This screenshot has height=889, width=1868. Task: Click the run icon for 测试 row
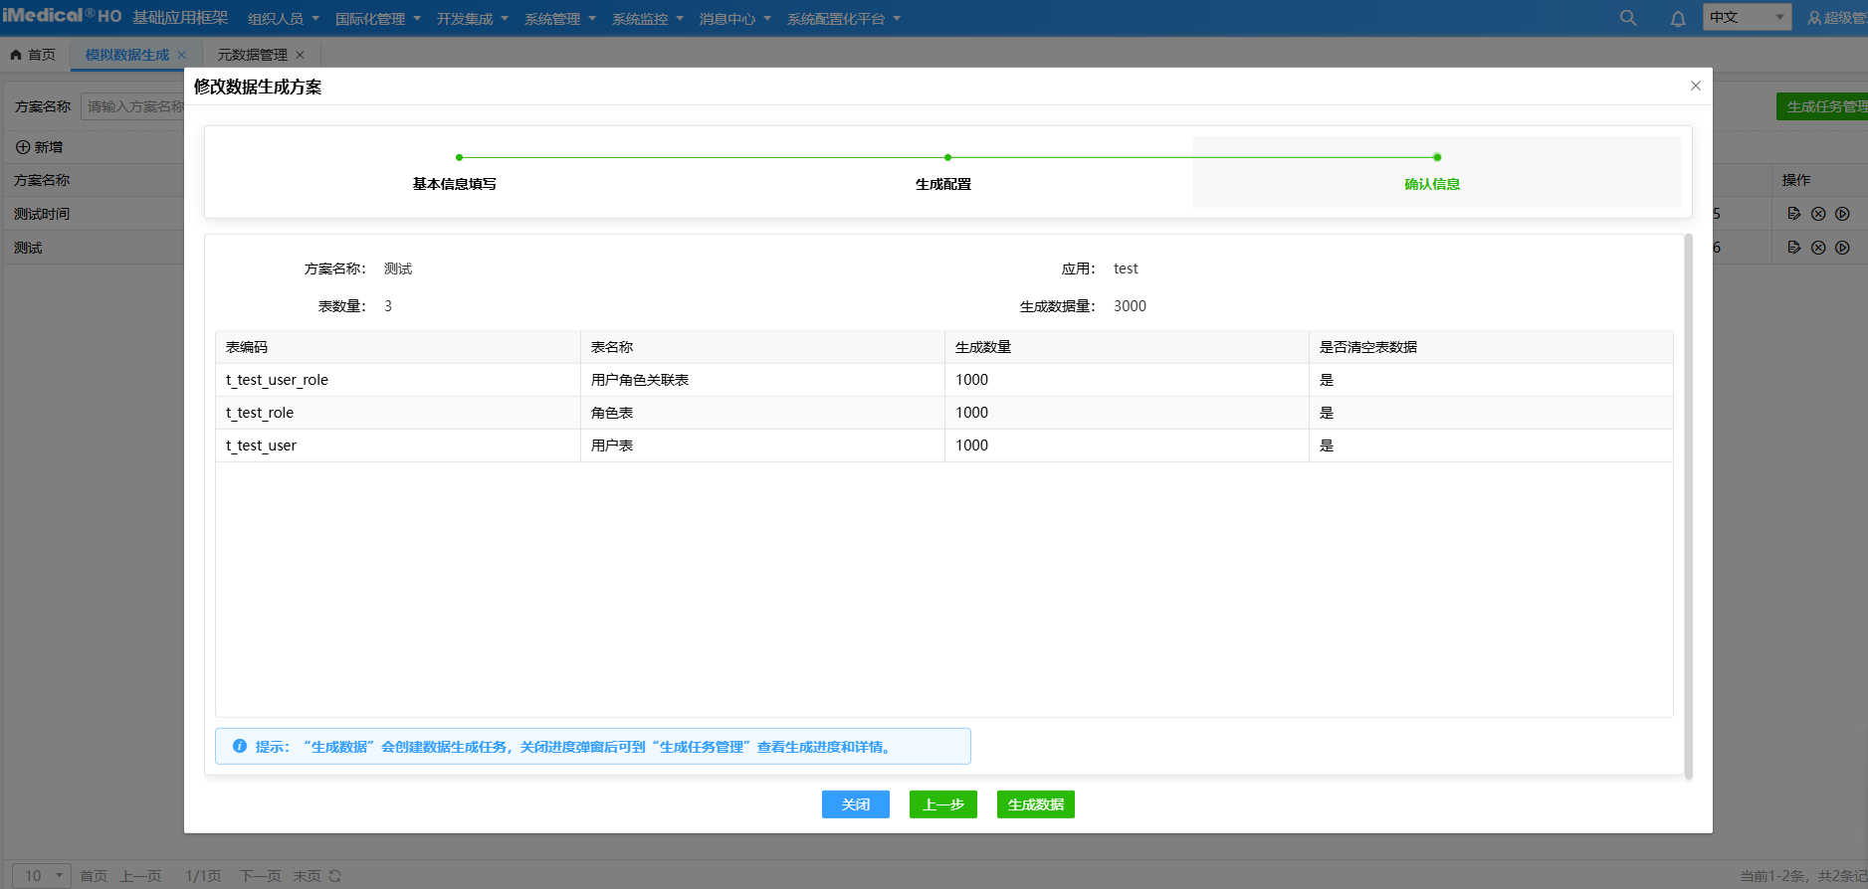pyautogui.click(x=1842, y=248)
